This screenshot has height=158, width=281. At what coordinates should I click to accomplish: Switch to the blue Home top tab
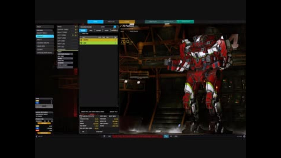(x=95, y=22)
